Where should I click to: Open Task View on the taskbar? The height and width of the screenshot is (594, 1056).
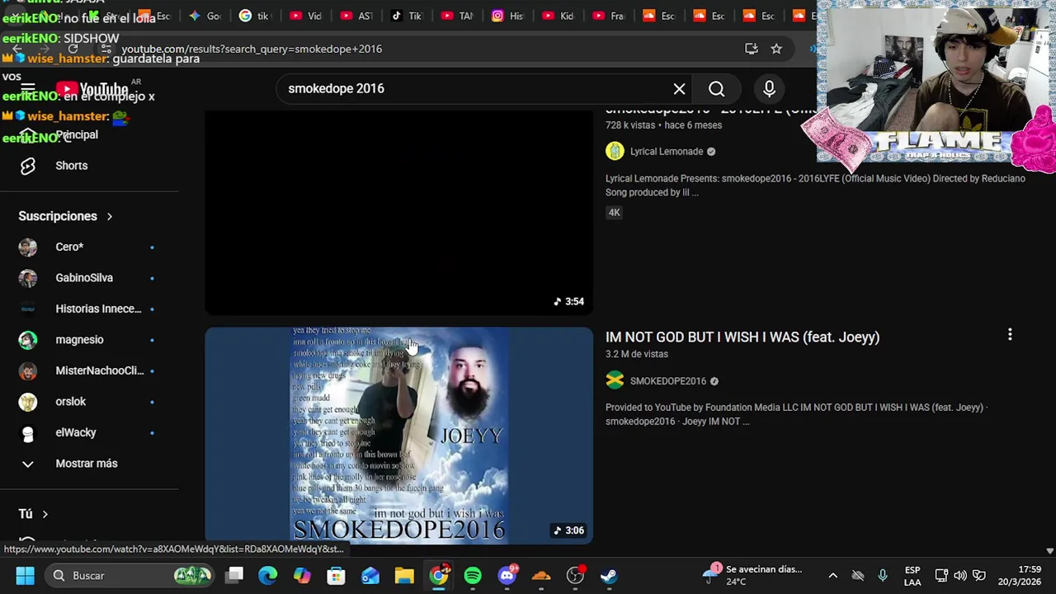coord(235,575)
